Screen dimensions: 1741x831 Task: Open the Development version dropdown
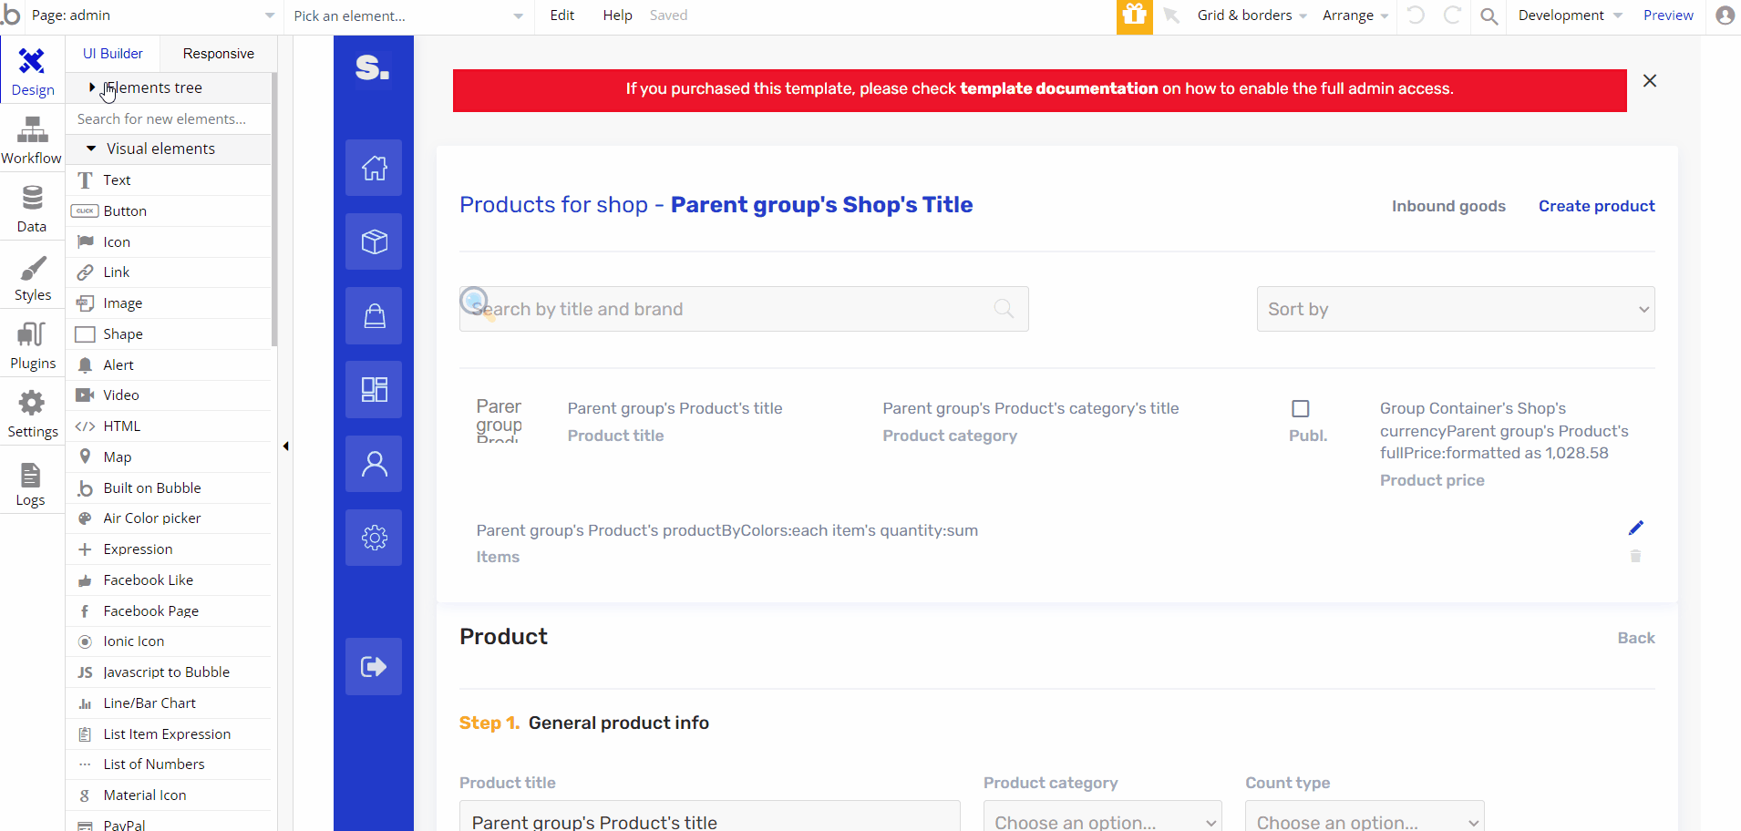point(1570,15)
